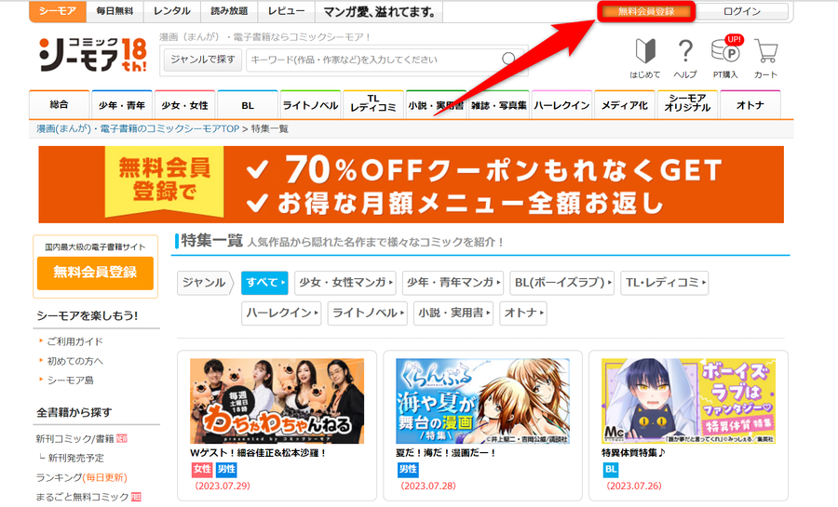
Task: Select the BL category tab
Action: 248,104
